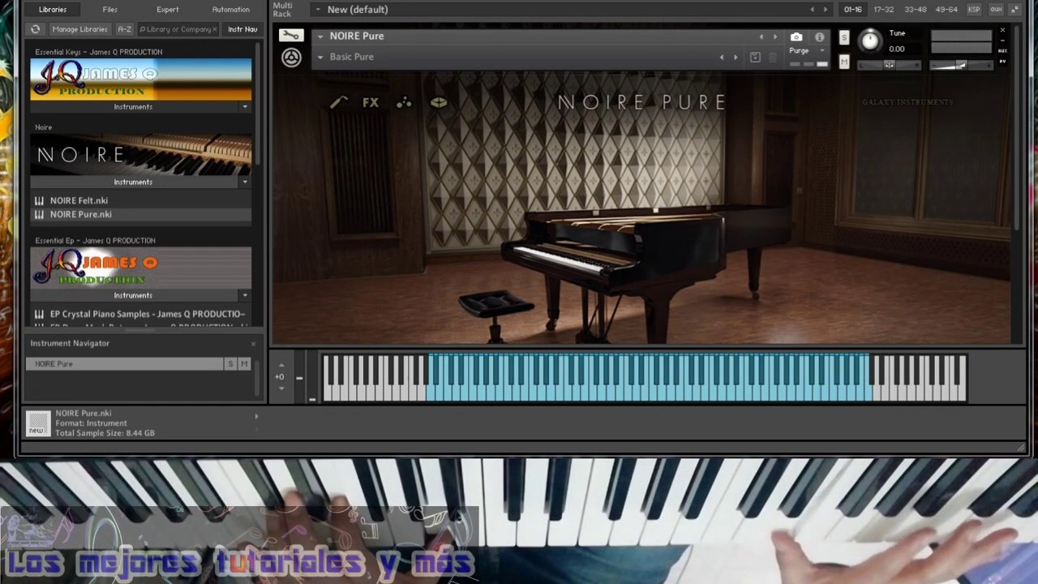Expand the info pane arrow
Viewport: 1038px width, 584px height.
click(256, 417)
